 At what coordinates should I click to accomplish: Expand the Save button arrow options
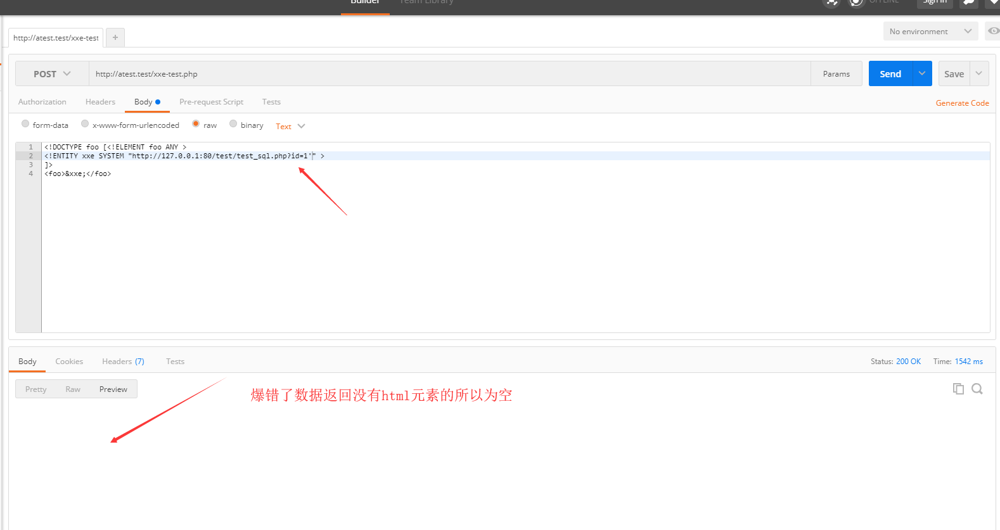pos(979,73)
